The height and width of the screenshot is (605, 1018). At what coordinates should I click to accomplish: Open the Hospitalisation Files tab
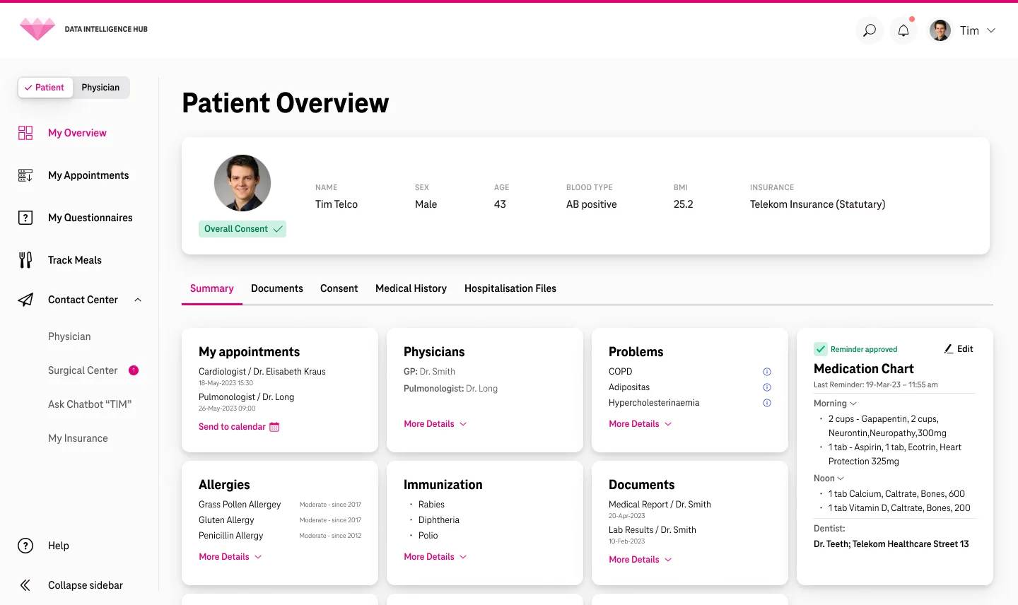click(510, 288)
